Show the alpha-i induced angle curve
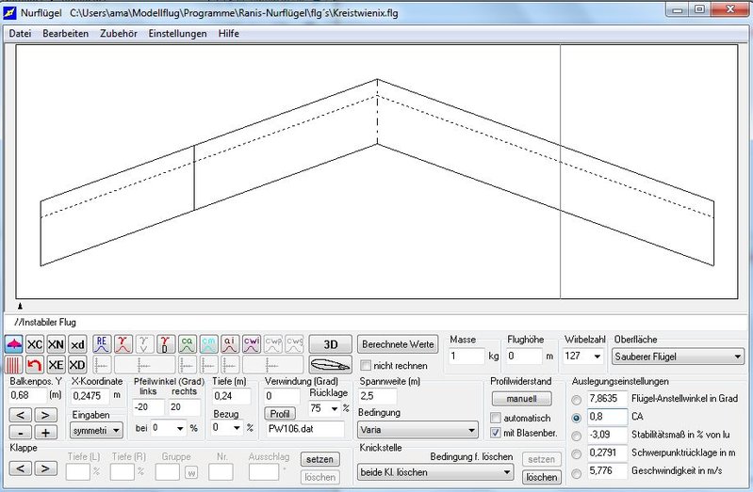 click(x=230, y=344)
